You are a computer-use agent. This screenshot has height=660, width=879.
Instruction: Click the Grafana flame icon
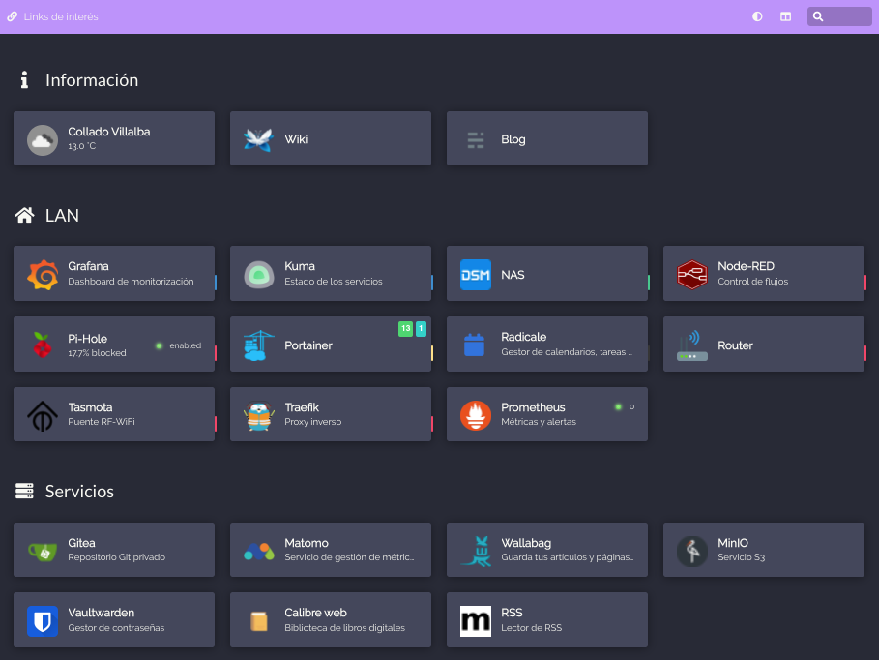pos(43,273)
